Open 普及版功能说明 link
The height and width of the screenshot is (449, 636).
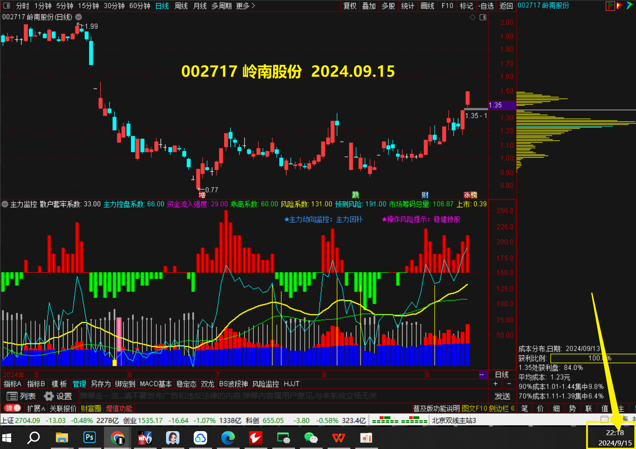coord(436,408)
